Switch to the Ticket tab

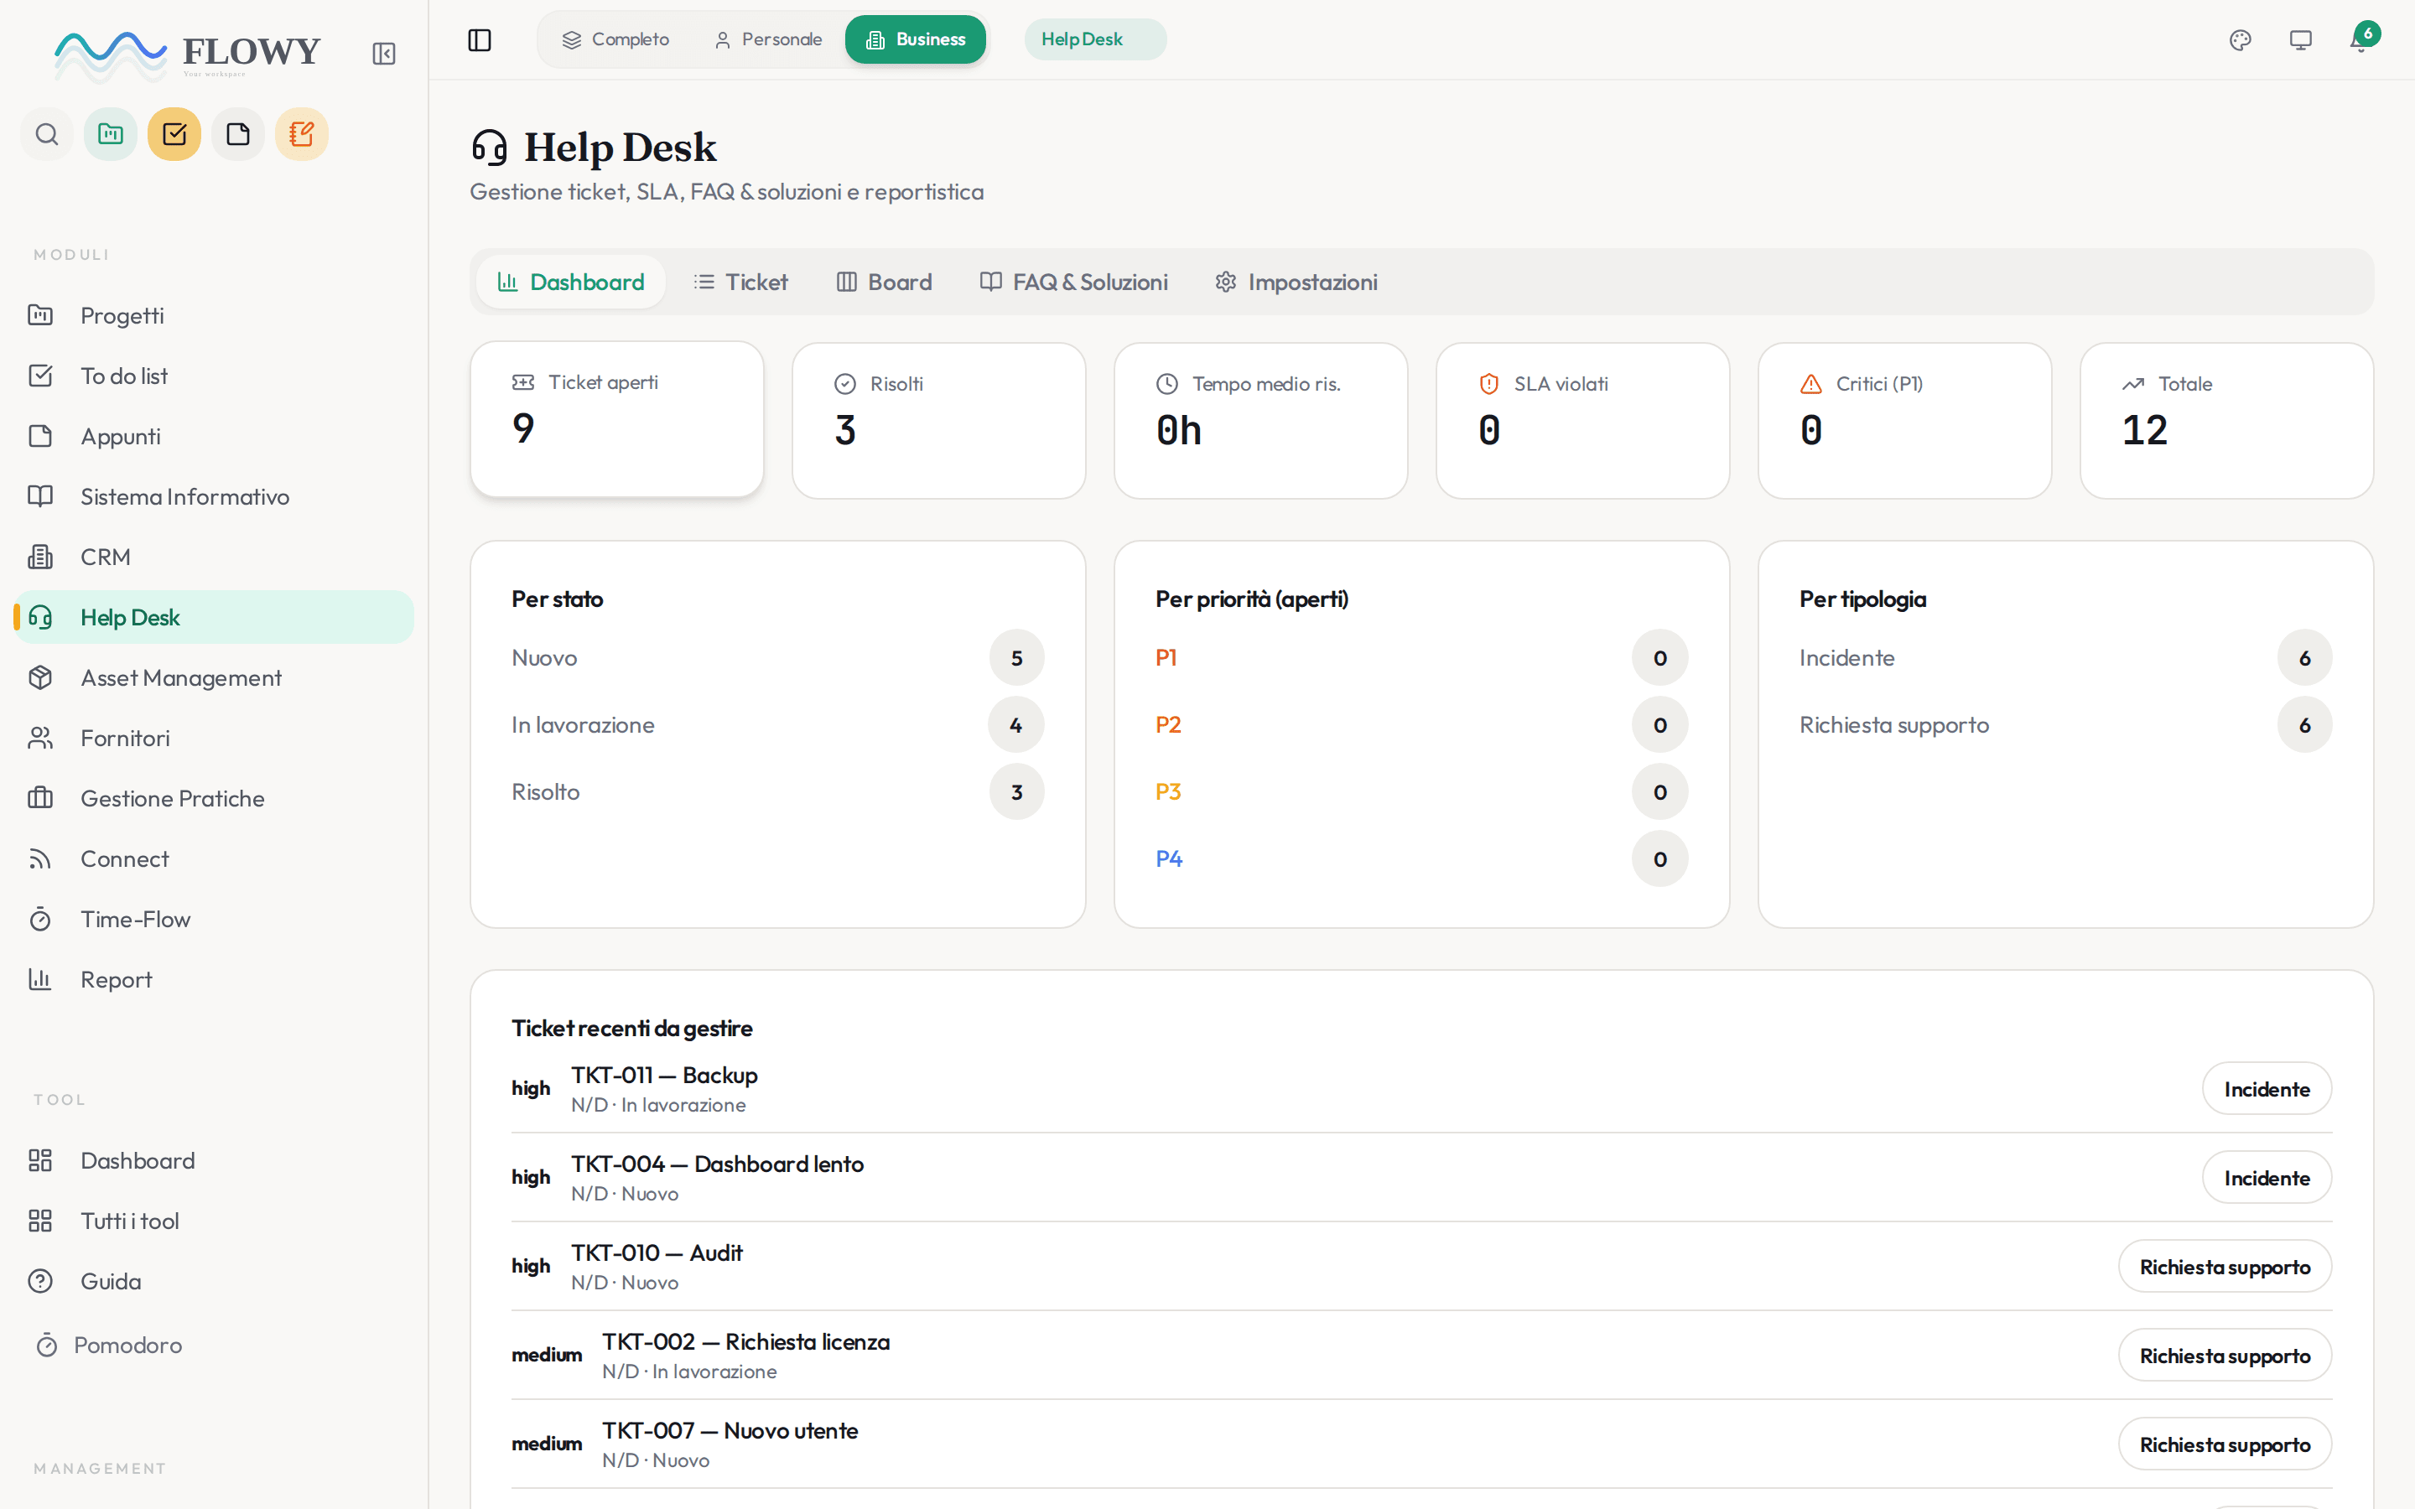740,282
